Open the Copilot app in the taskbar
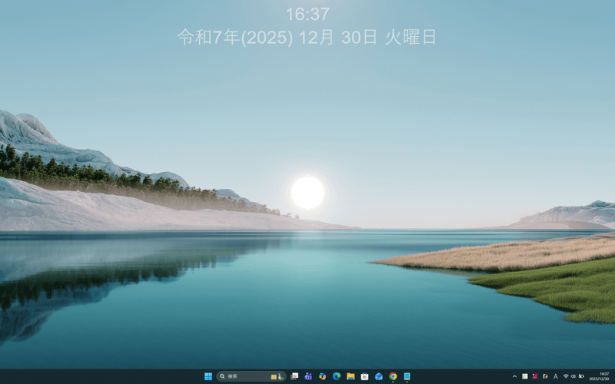This screenshot has height=384, width=615. [322, 376]
